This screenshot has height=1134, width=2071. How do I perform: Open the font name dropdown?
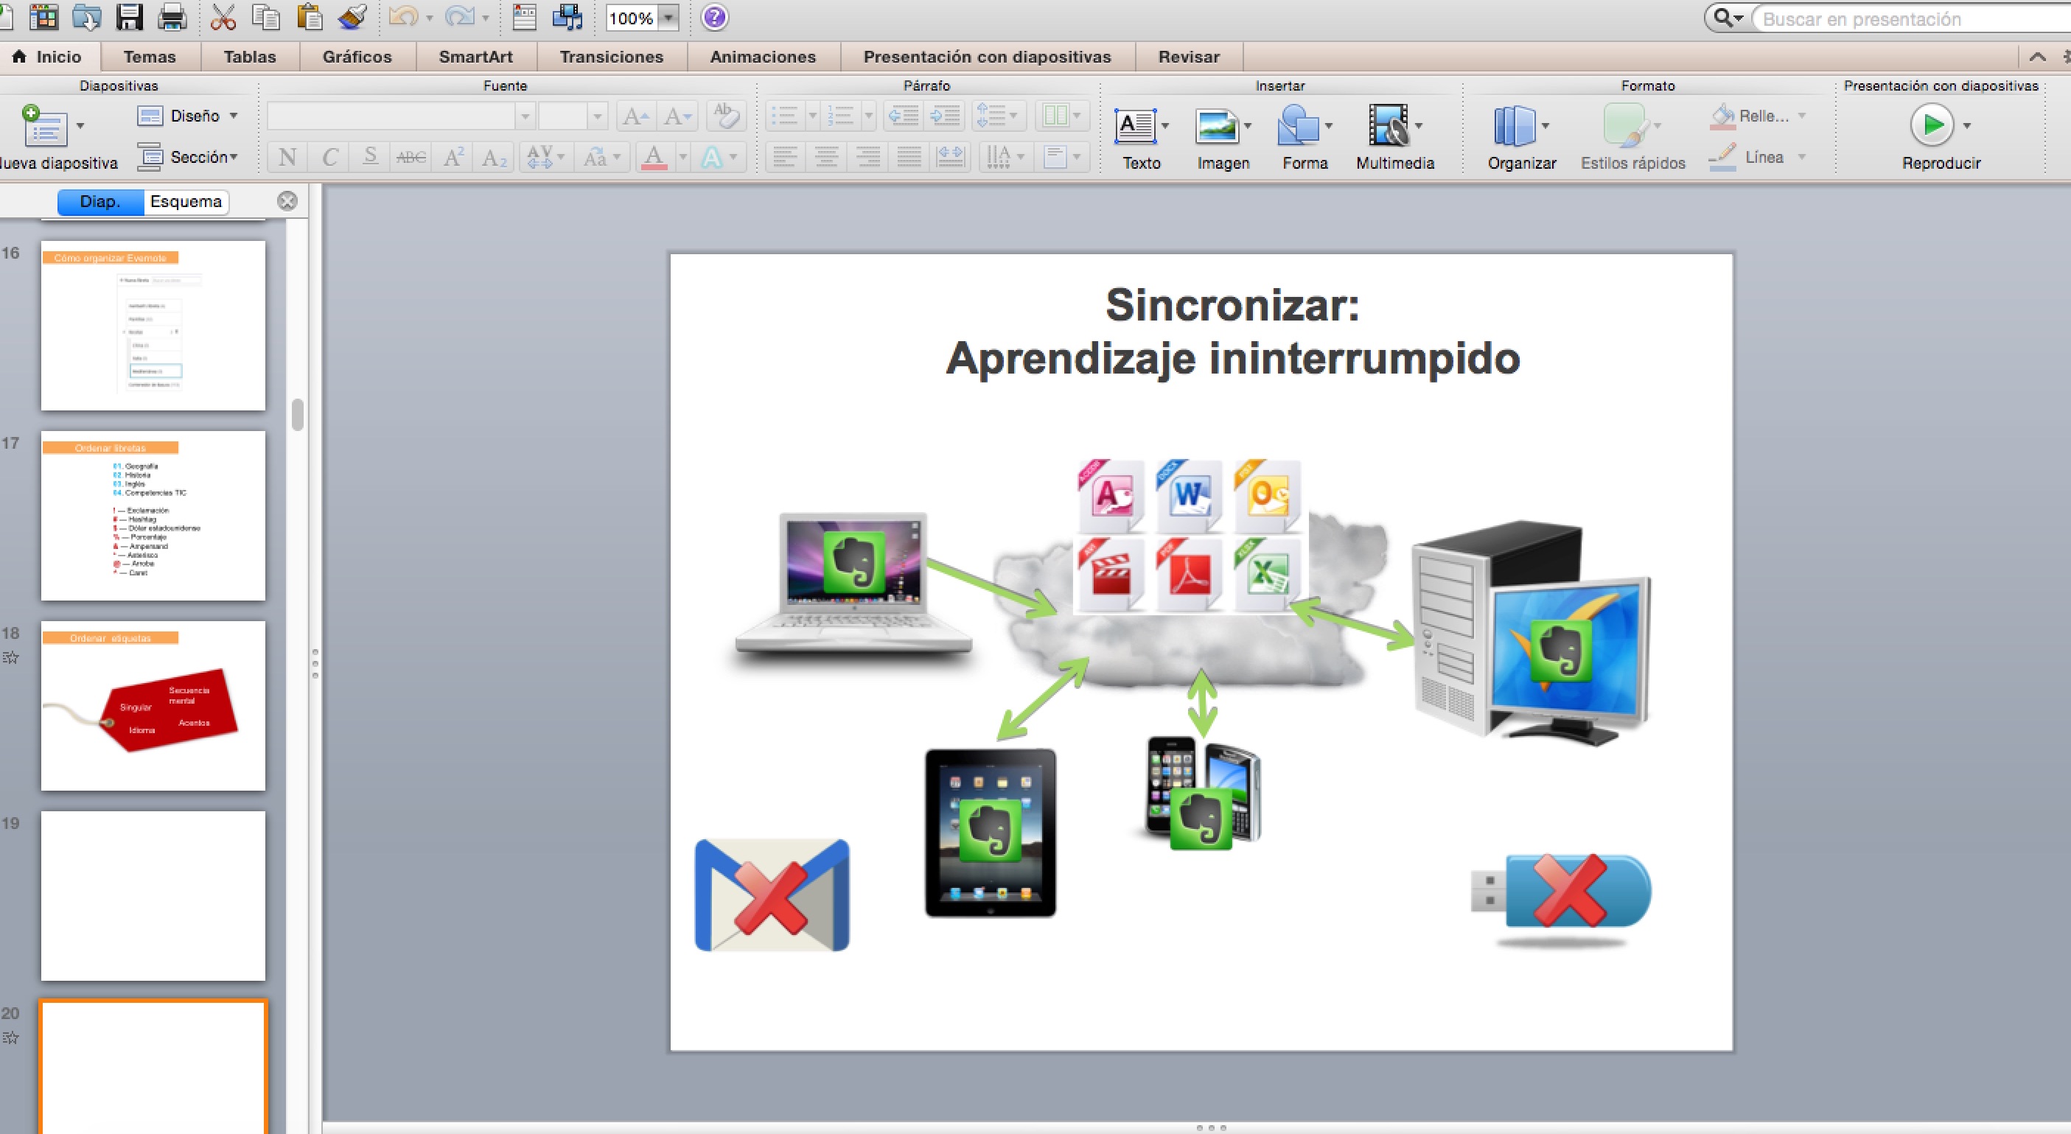click(x=525, y=116)
